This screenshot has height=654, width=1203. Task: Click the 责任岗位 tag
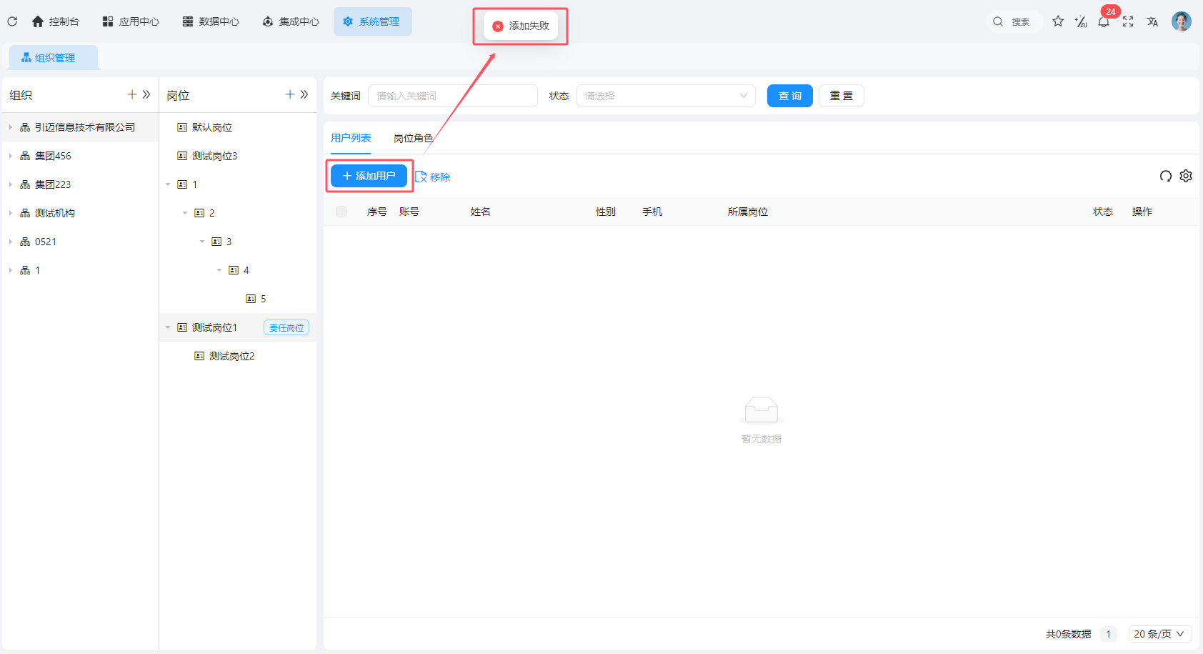286,327
